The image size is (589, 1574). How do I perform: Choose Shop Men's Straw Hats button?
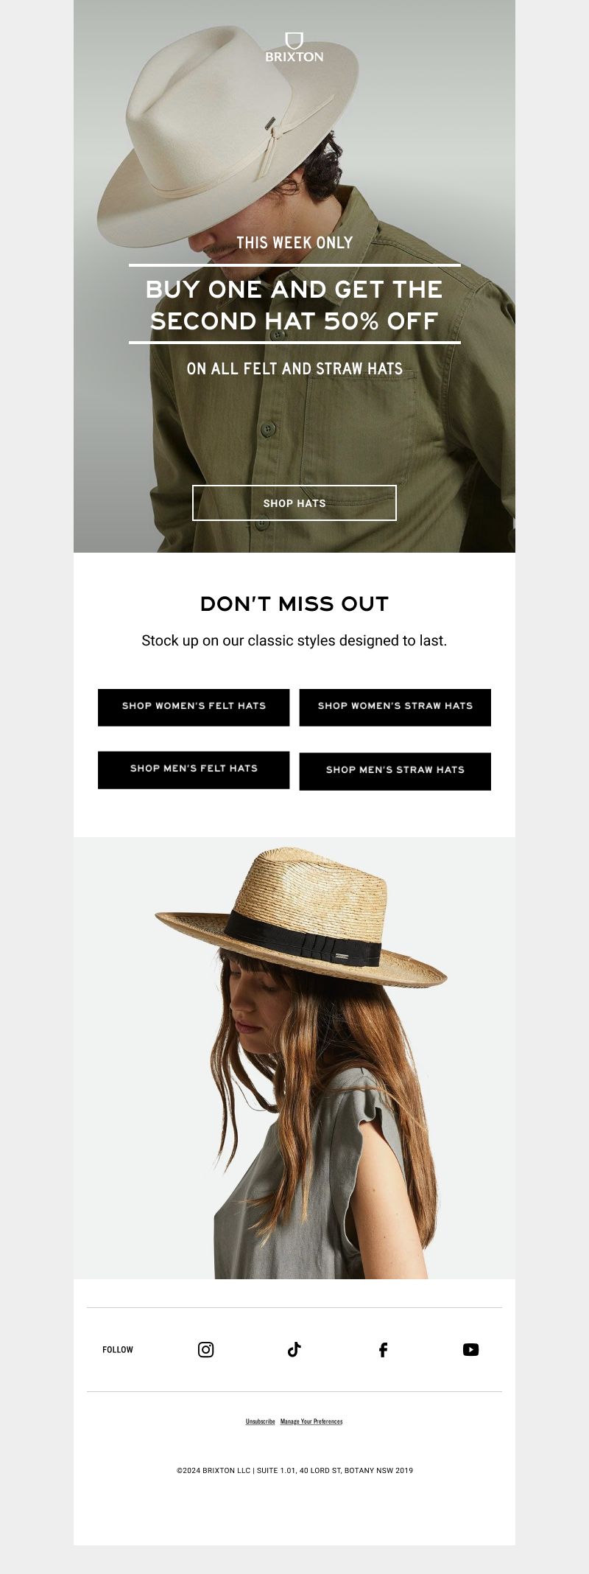(395, 772)
